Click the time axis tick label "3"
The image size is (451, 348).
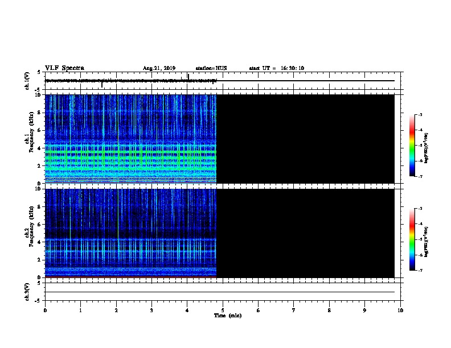pyautogui.click(x=151, y=310)
